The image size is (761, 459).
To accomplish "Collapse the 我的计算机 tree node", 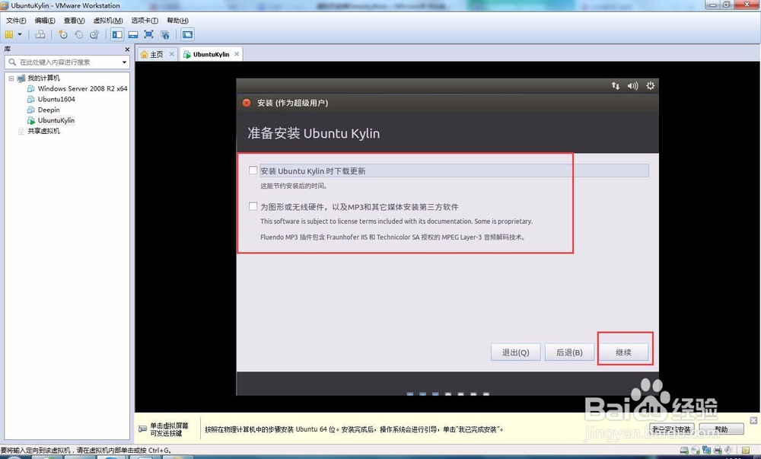I will [x=11, y=78].
